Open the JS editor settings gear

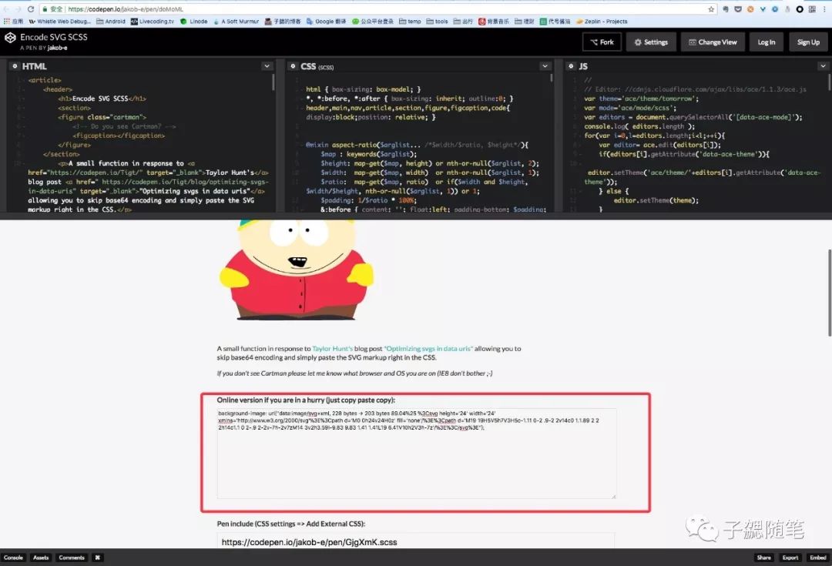pyautogui.click(x=571, y=66)
